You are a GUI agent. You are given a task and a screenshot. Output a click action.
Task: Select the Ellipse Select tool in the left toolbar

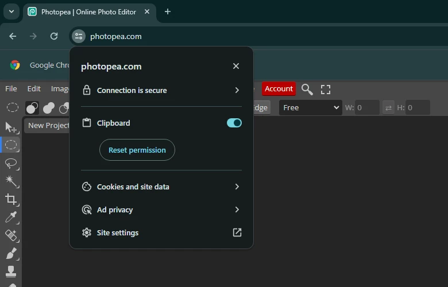pos(11,145)
